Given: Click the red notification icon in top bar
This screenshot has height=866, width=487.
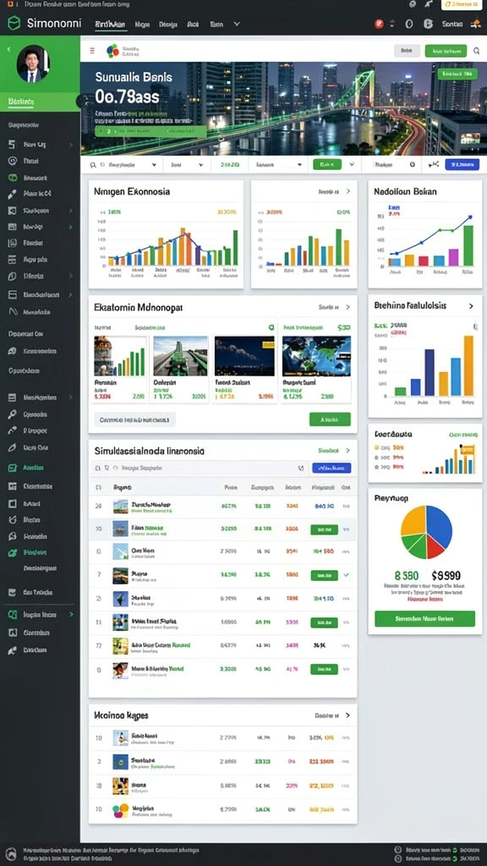Looking at the screenshot, I should pyautogui.click(x=380, y=24).
